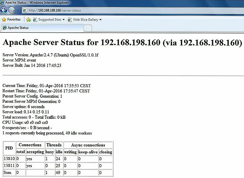Click the 'closing' sub-header cell
Viewport: 244px width, 178px height.
pyautogui.click(x=106, y=152)
